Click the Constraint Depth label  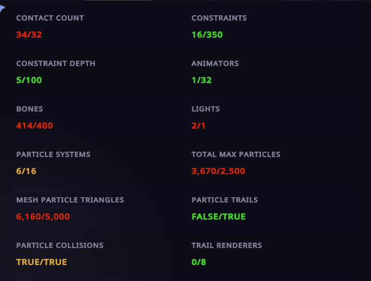56,63
